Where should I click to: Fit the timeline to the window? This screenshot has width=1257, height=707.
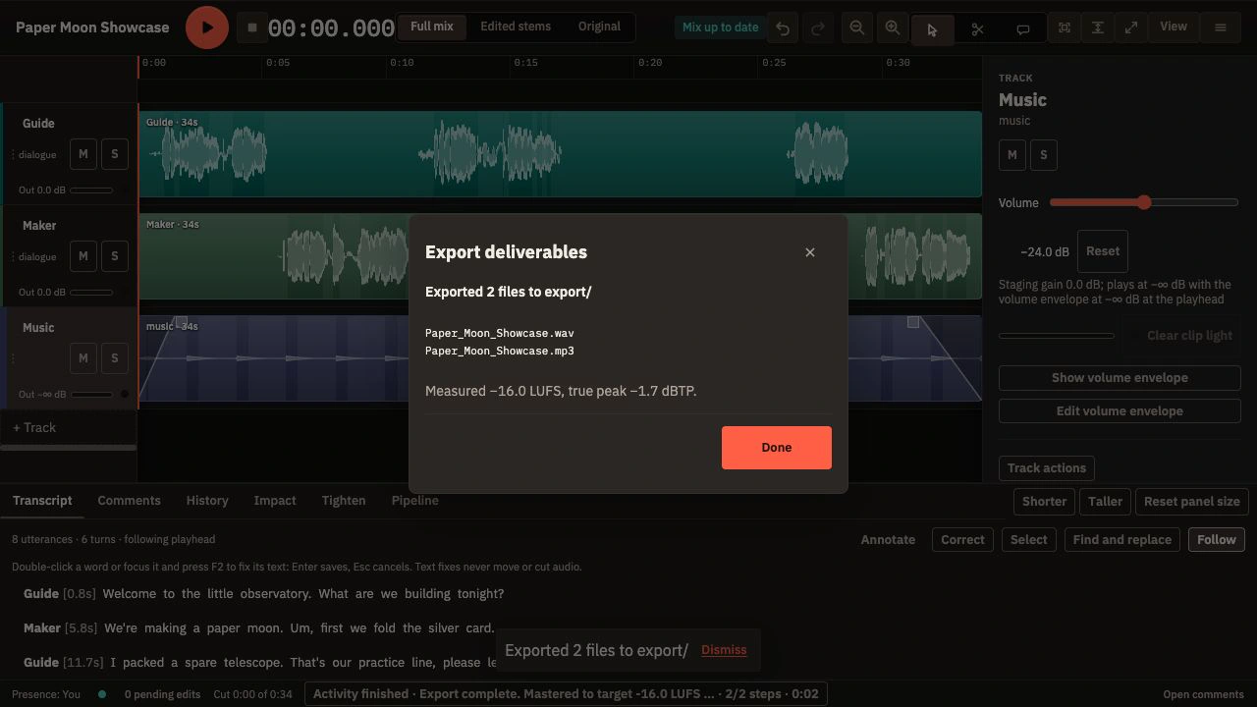pos(1064,28)
